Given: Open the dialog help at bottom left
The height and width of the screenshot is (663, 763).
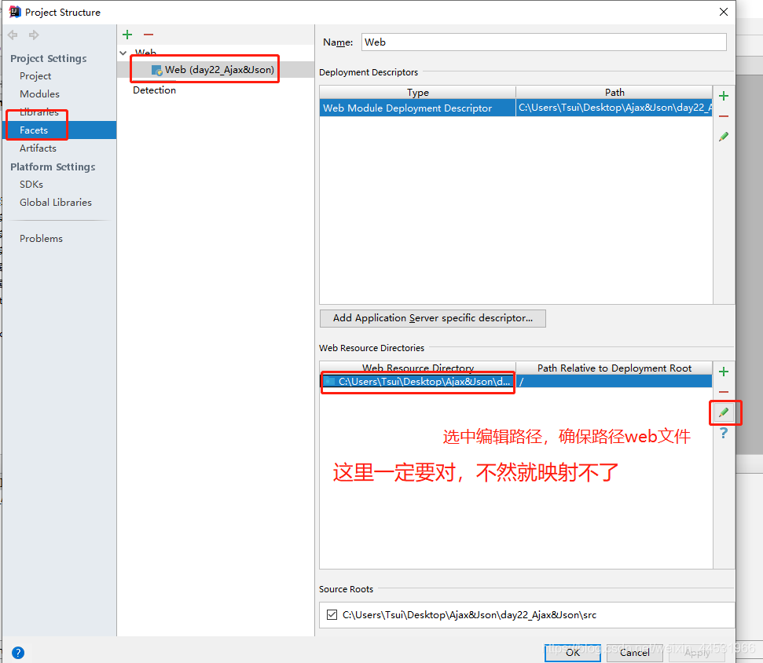Looking at the screenshot, I should click(18, 653).
